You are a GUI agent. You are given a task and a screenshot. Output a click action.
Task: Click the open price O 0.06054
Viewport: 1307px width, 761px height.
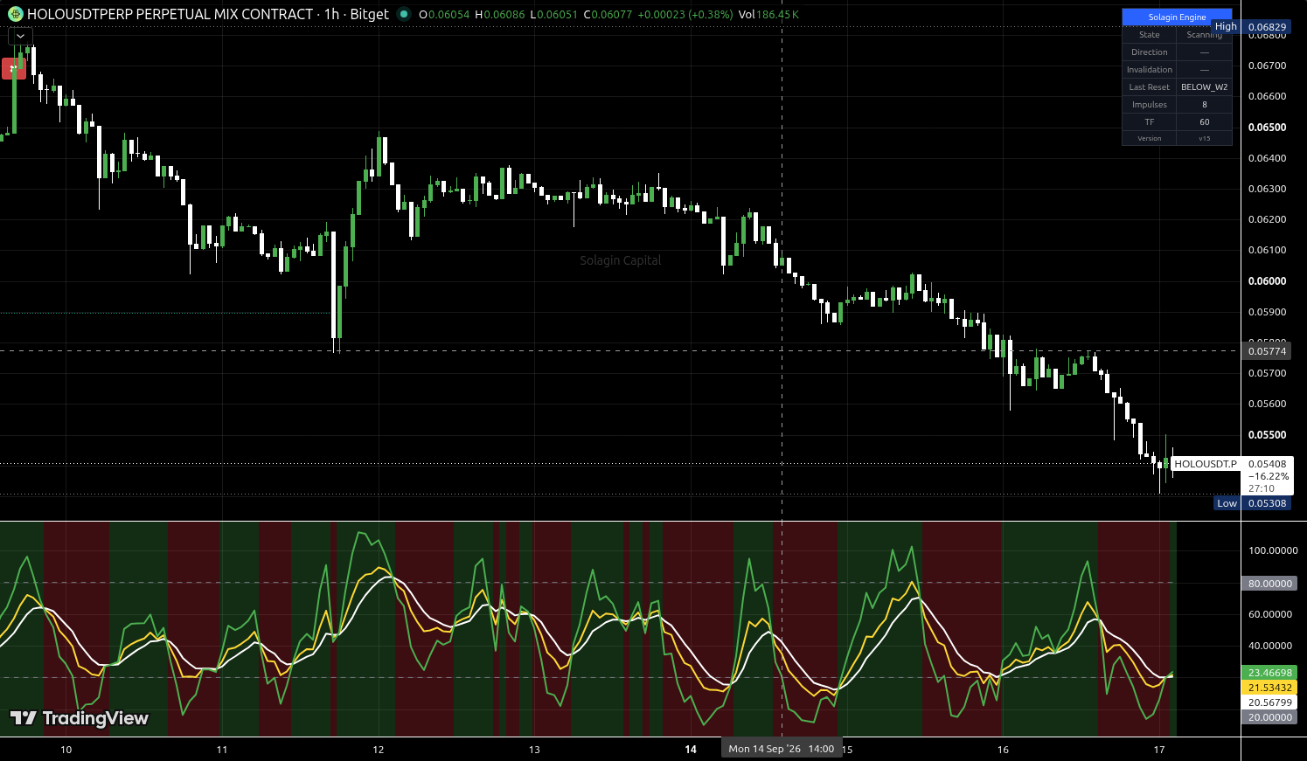pos(444,15)
